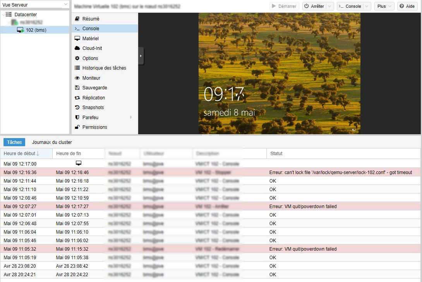Viewport: 422px width, 282px height.
Task: Click the Moniteur eye icon
Action: 77,78
